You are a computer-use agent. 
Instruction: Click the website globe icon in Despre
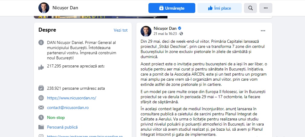tap(41, 98)
